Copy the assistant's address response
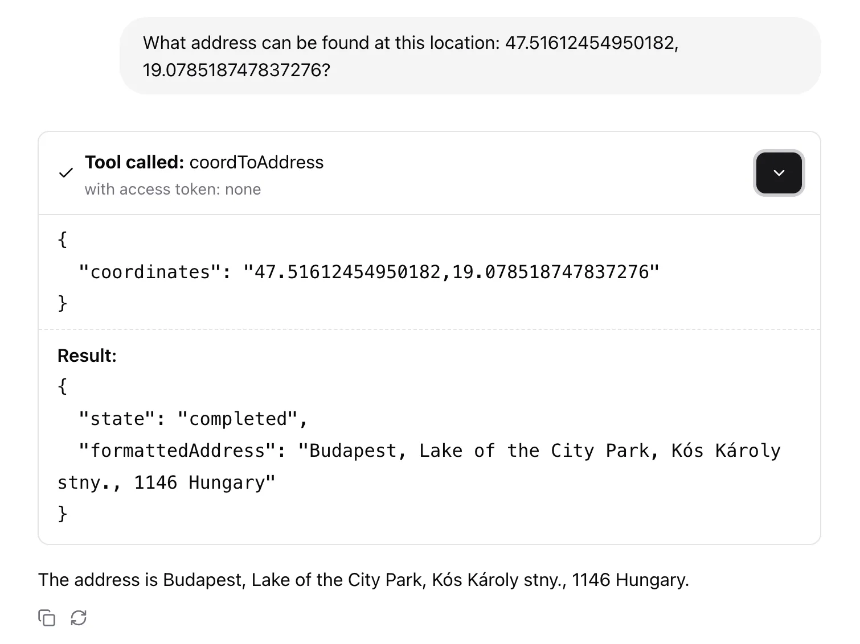Screen dimensions: 860x644 (47, 618)
